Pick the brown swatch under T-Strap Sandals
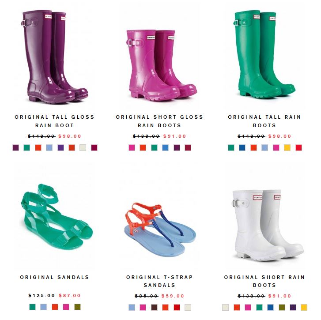Image resolution: width=321 pixels, height=320 pixels. [x=154, y=307]
